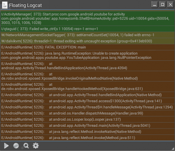The height and width of the screenshot is (151, 175).
Task: Close the Floating Logcat window
Action: 170,5
